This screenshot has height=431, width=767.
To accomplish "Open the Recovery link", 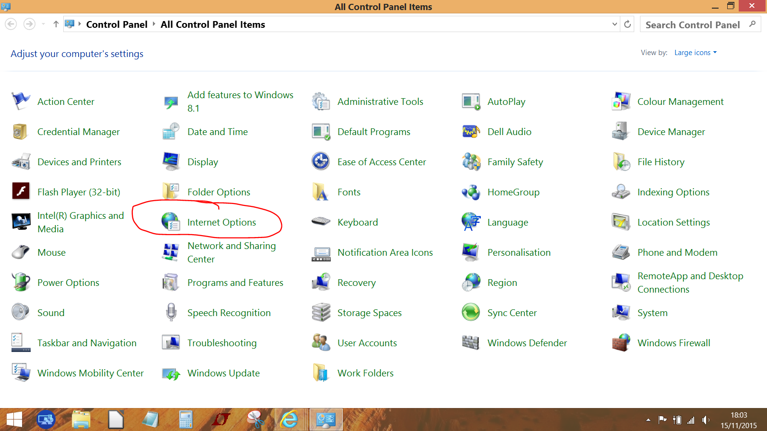I will click(x=357, y=283).
